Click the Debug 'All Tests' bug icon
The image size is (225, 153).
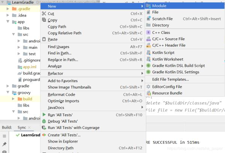[x=44, y=121]
